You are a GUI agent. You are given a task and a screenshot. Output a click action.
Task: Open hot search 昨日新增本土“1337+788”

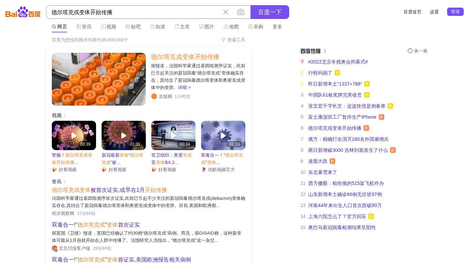point(335,84)
